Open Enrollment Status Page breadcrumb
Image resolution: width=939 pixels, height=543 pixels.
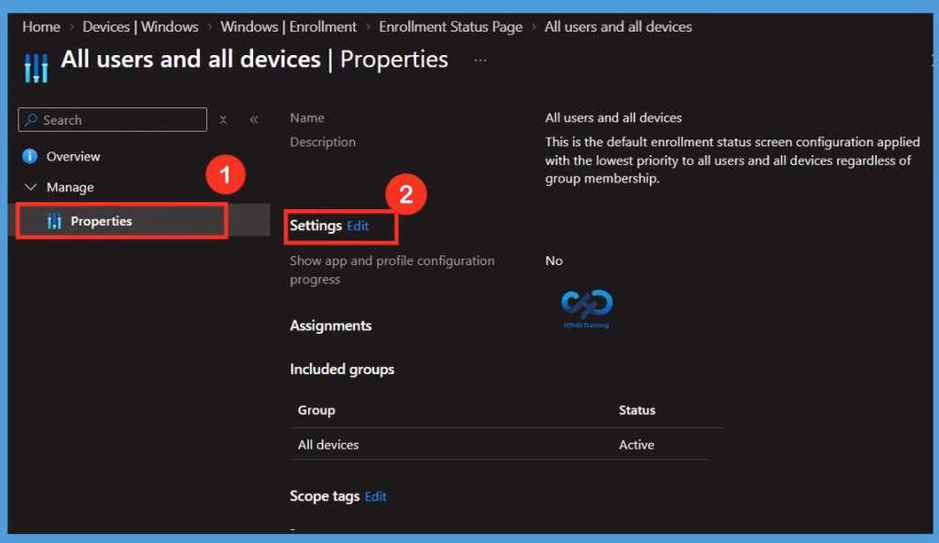tap(451, 27)
